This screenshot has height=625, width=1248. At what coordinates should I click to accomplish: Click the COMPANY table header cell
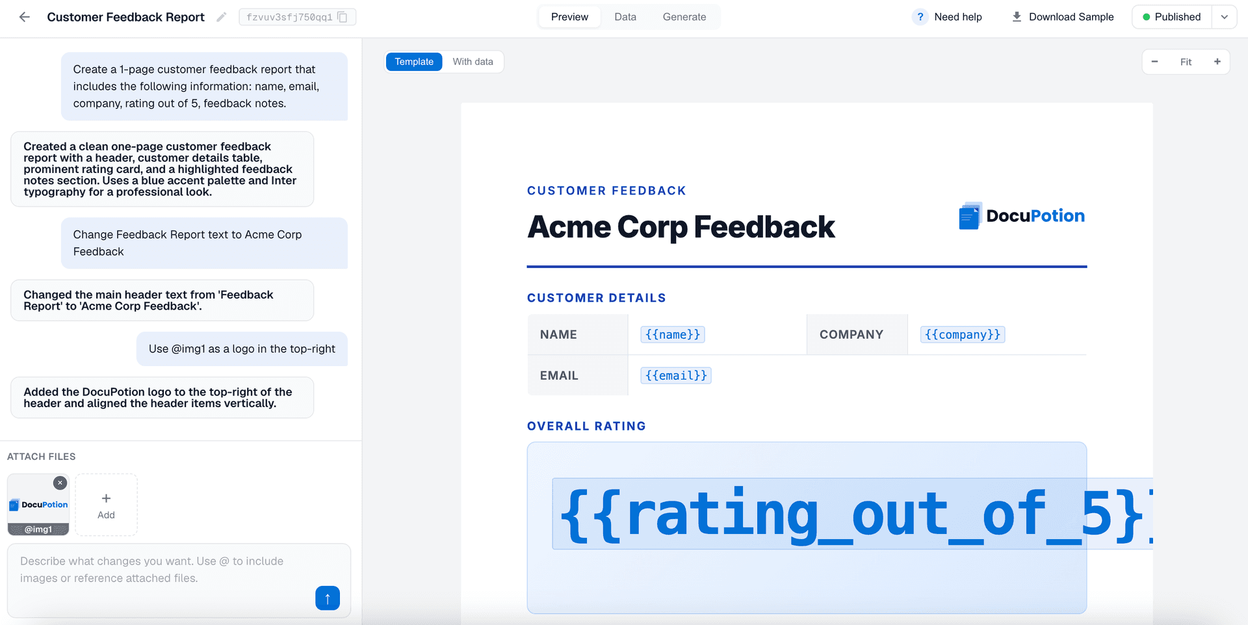click(x=857, y=334)
